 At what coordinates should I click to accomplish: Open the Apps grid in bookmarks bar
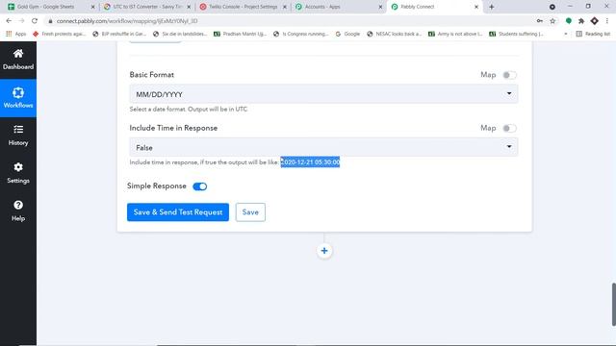click(x=9, y=34)
